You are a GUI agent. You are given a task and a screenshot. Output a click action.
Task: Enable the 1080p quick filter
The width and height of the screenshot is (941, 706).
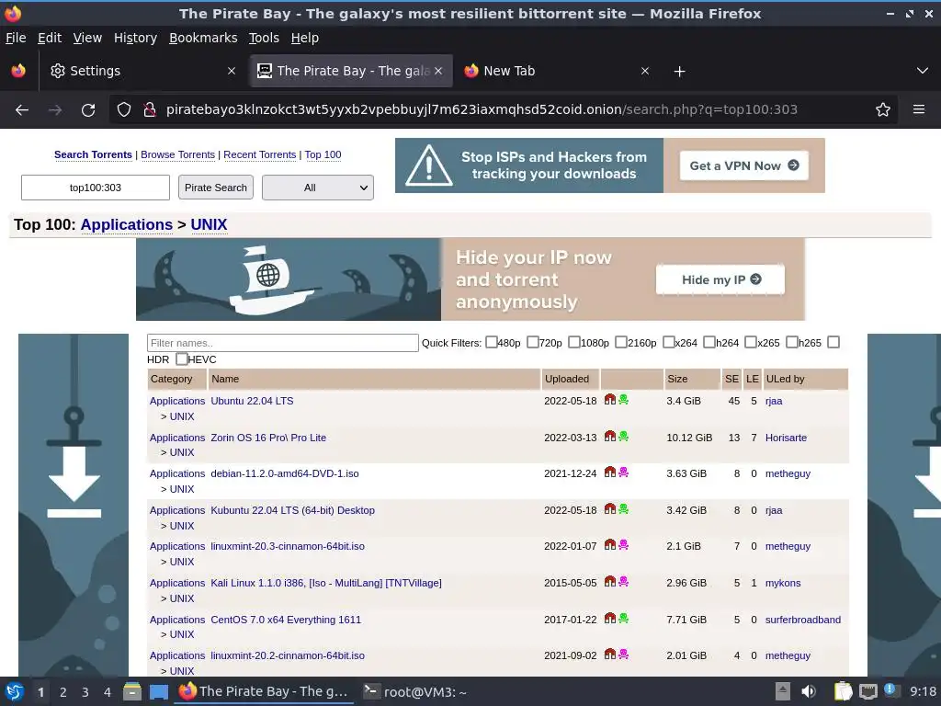573,342
